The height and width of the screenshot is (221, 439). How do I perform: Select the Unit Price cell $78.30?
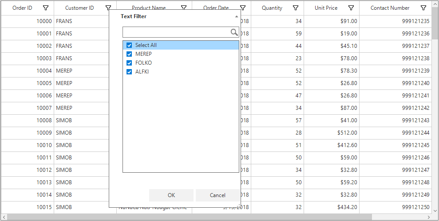click(332, 71)
